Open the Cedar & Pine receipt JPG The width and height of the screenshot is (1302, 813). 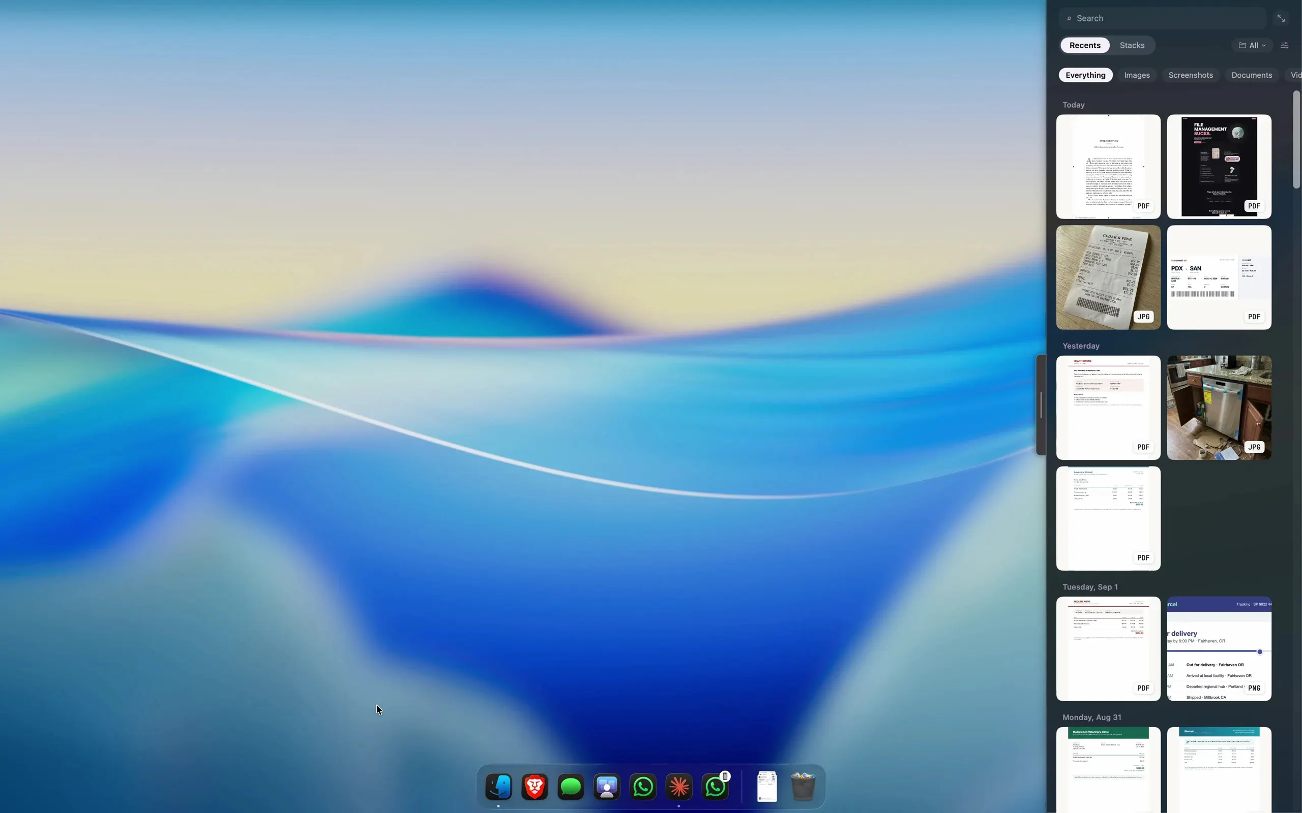[1108, 277]
